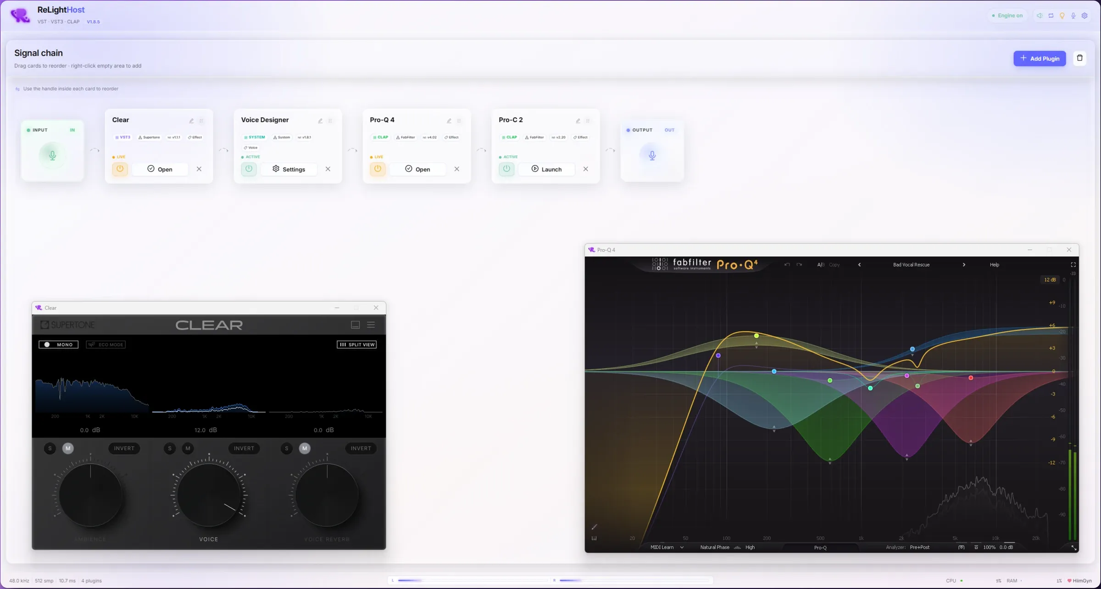Clear the signal chain with trash icon
The image size is (1101, 589).
coord(1079,58)
